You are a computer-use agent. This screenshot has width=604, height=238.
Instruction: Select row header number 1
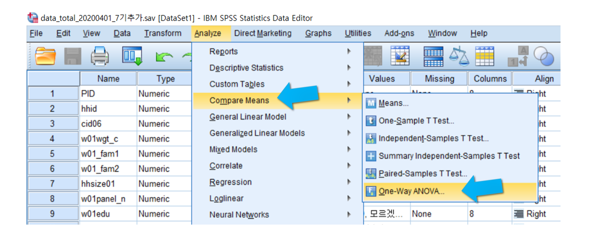pyautogui.click(x=53, y=94)
